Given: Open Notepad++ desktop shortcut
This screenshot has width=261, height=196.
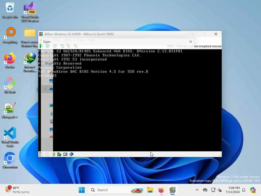Looking at the screenshot, I should (x=10, y=110).
